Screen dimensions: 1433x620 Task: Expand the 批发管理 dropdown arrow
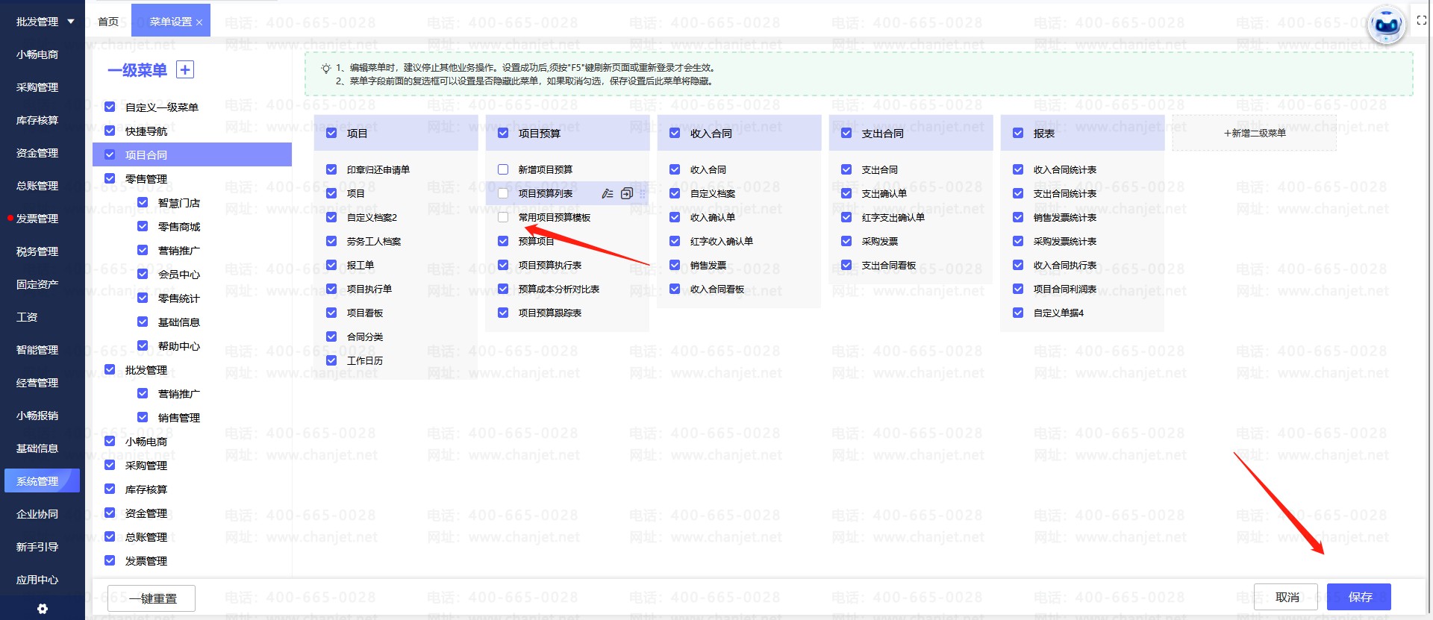(71, 22)
